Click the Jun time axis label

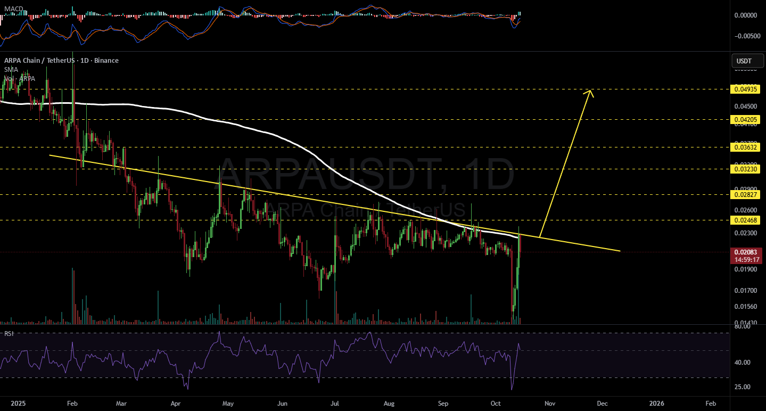283,404
